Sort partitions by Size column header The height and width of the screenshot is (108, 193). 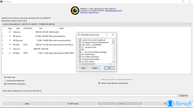[41, 28]
